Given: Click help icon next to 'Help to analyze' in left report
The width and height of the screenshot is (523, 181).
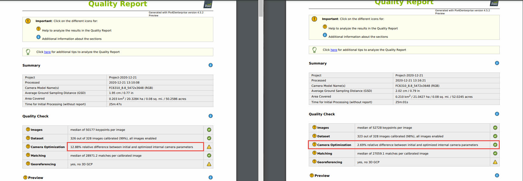Looking at the screenshot, I should tap(38, 29).
